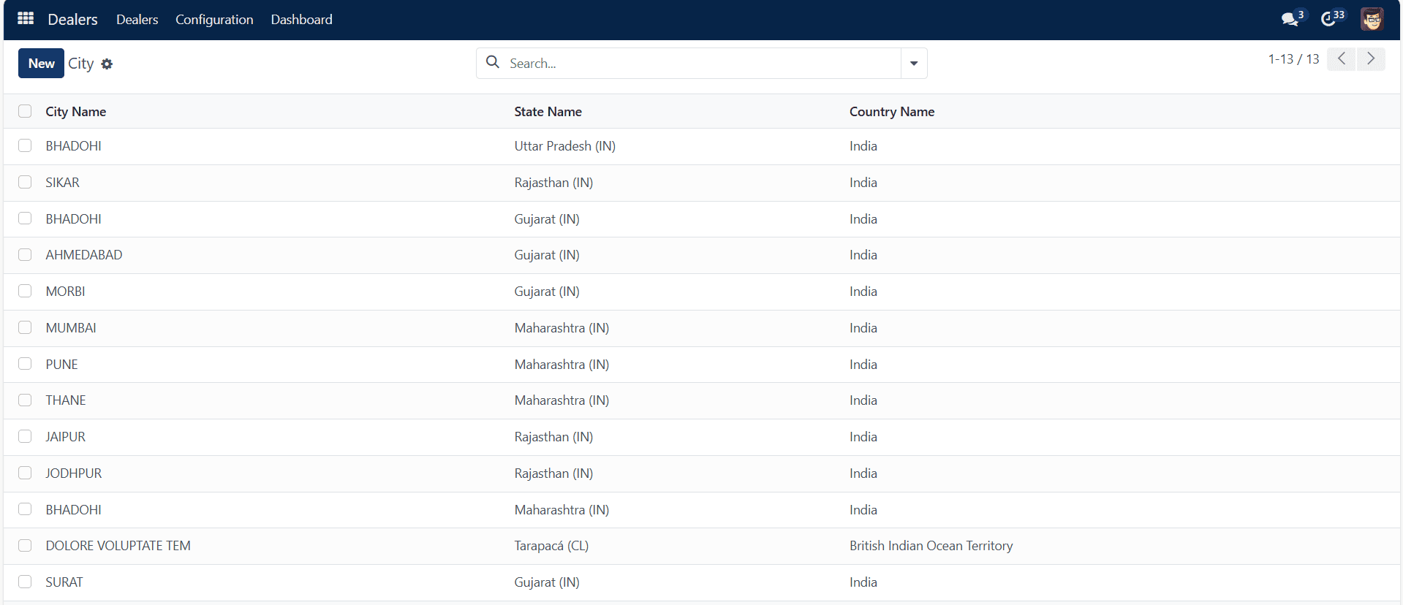This screenshot has width=1403, height=605.
Task: Open the user avatar menu
Action: click(1372, 18)
